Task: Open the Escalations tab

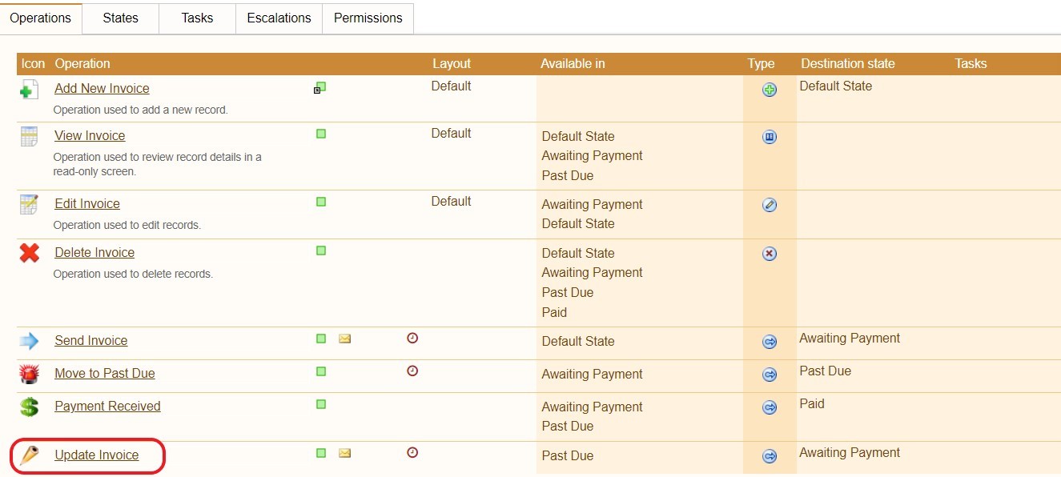Action: pyautogui.click(x=279, y=18)
